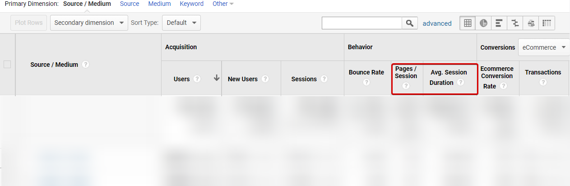
Task: Open help icon under Bounce Rate
Action: point(366,83)
